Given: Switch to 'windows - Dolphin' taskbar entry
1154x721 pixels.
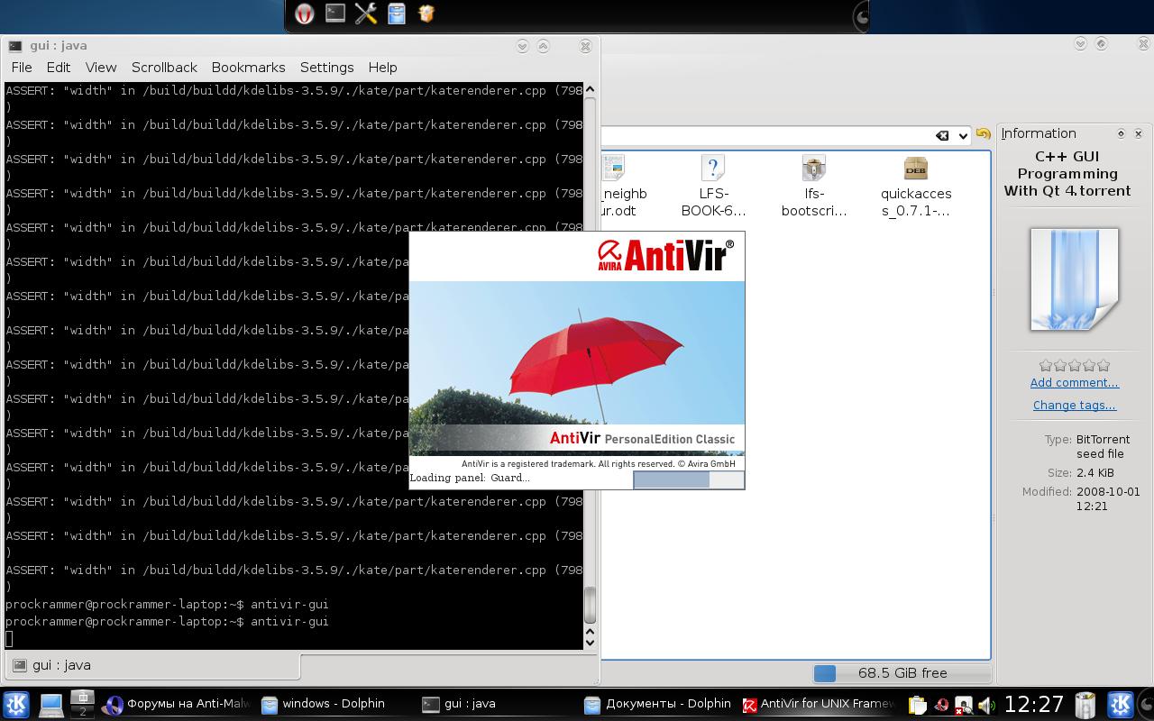Looking at the screenshot, I should click(334, 704).
